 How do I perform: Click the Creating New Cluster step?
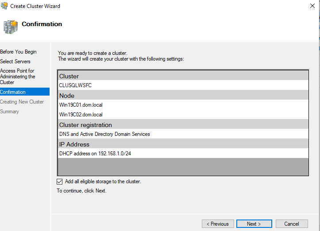click(22, 102)
